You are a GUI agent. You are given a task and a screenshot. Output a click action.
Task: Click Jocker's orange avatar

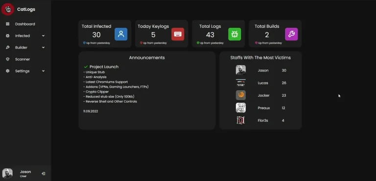click(241, 95)
